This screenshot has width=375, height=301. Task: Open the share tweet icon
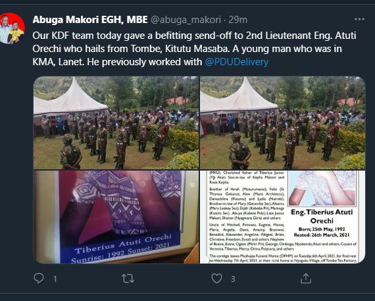(306, 279)
